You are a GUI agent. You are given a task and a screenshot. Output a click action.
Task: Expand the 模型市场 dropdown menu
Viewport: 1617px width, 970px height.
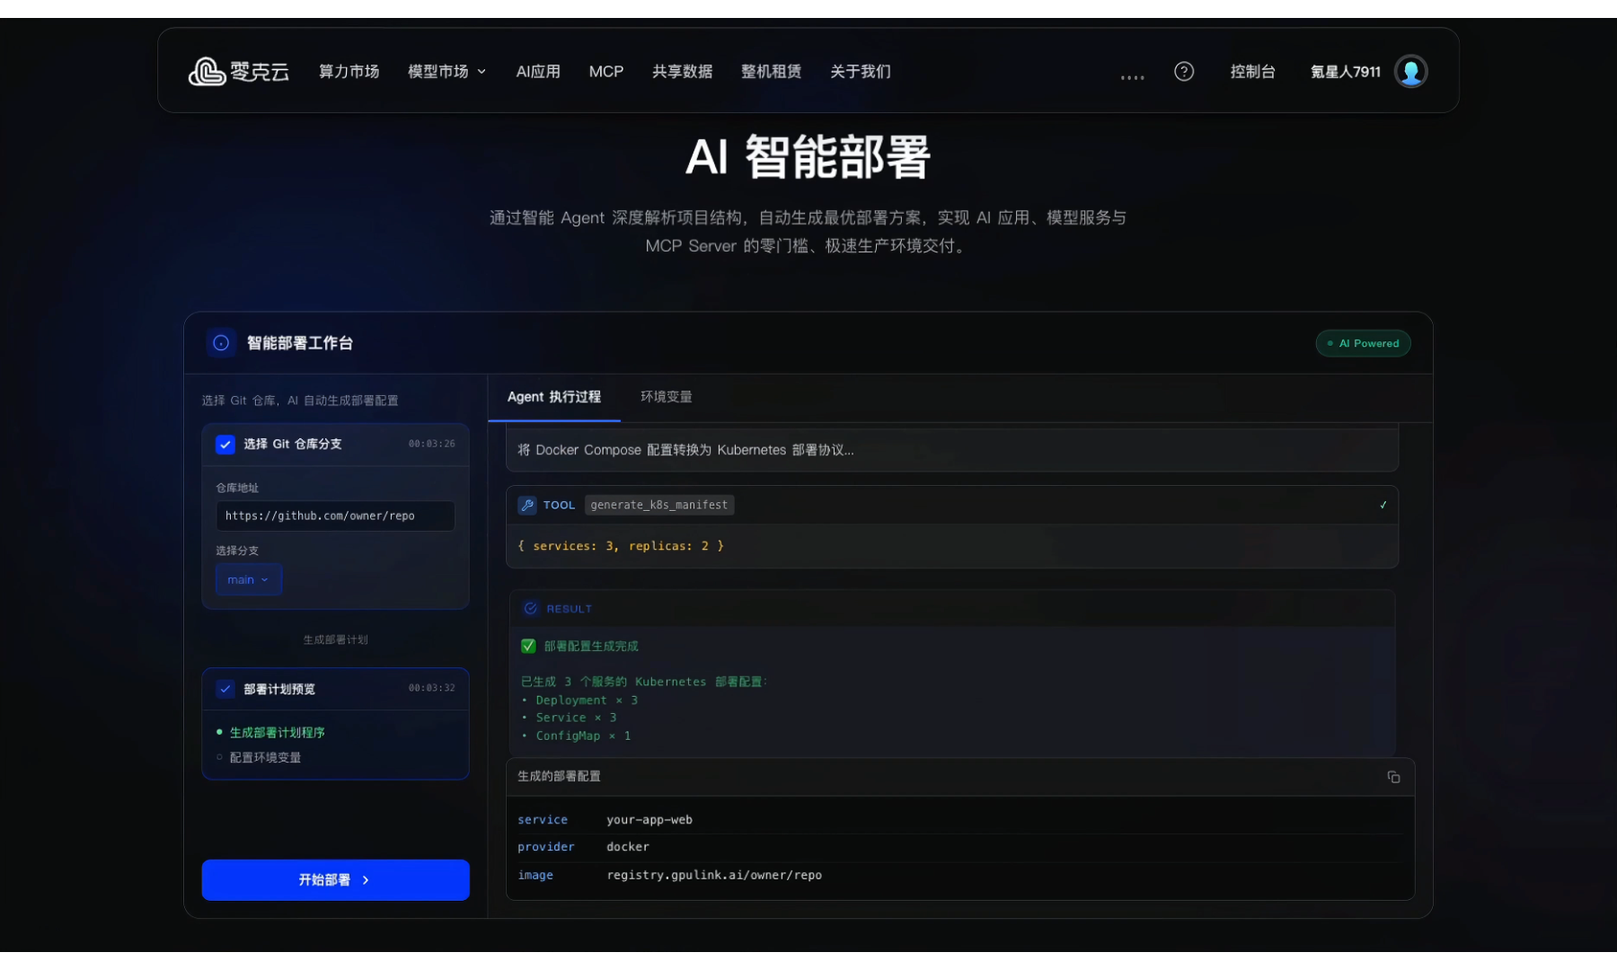pyautogui.click(x=446, y=72)
